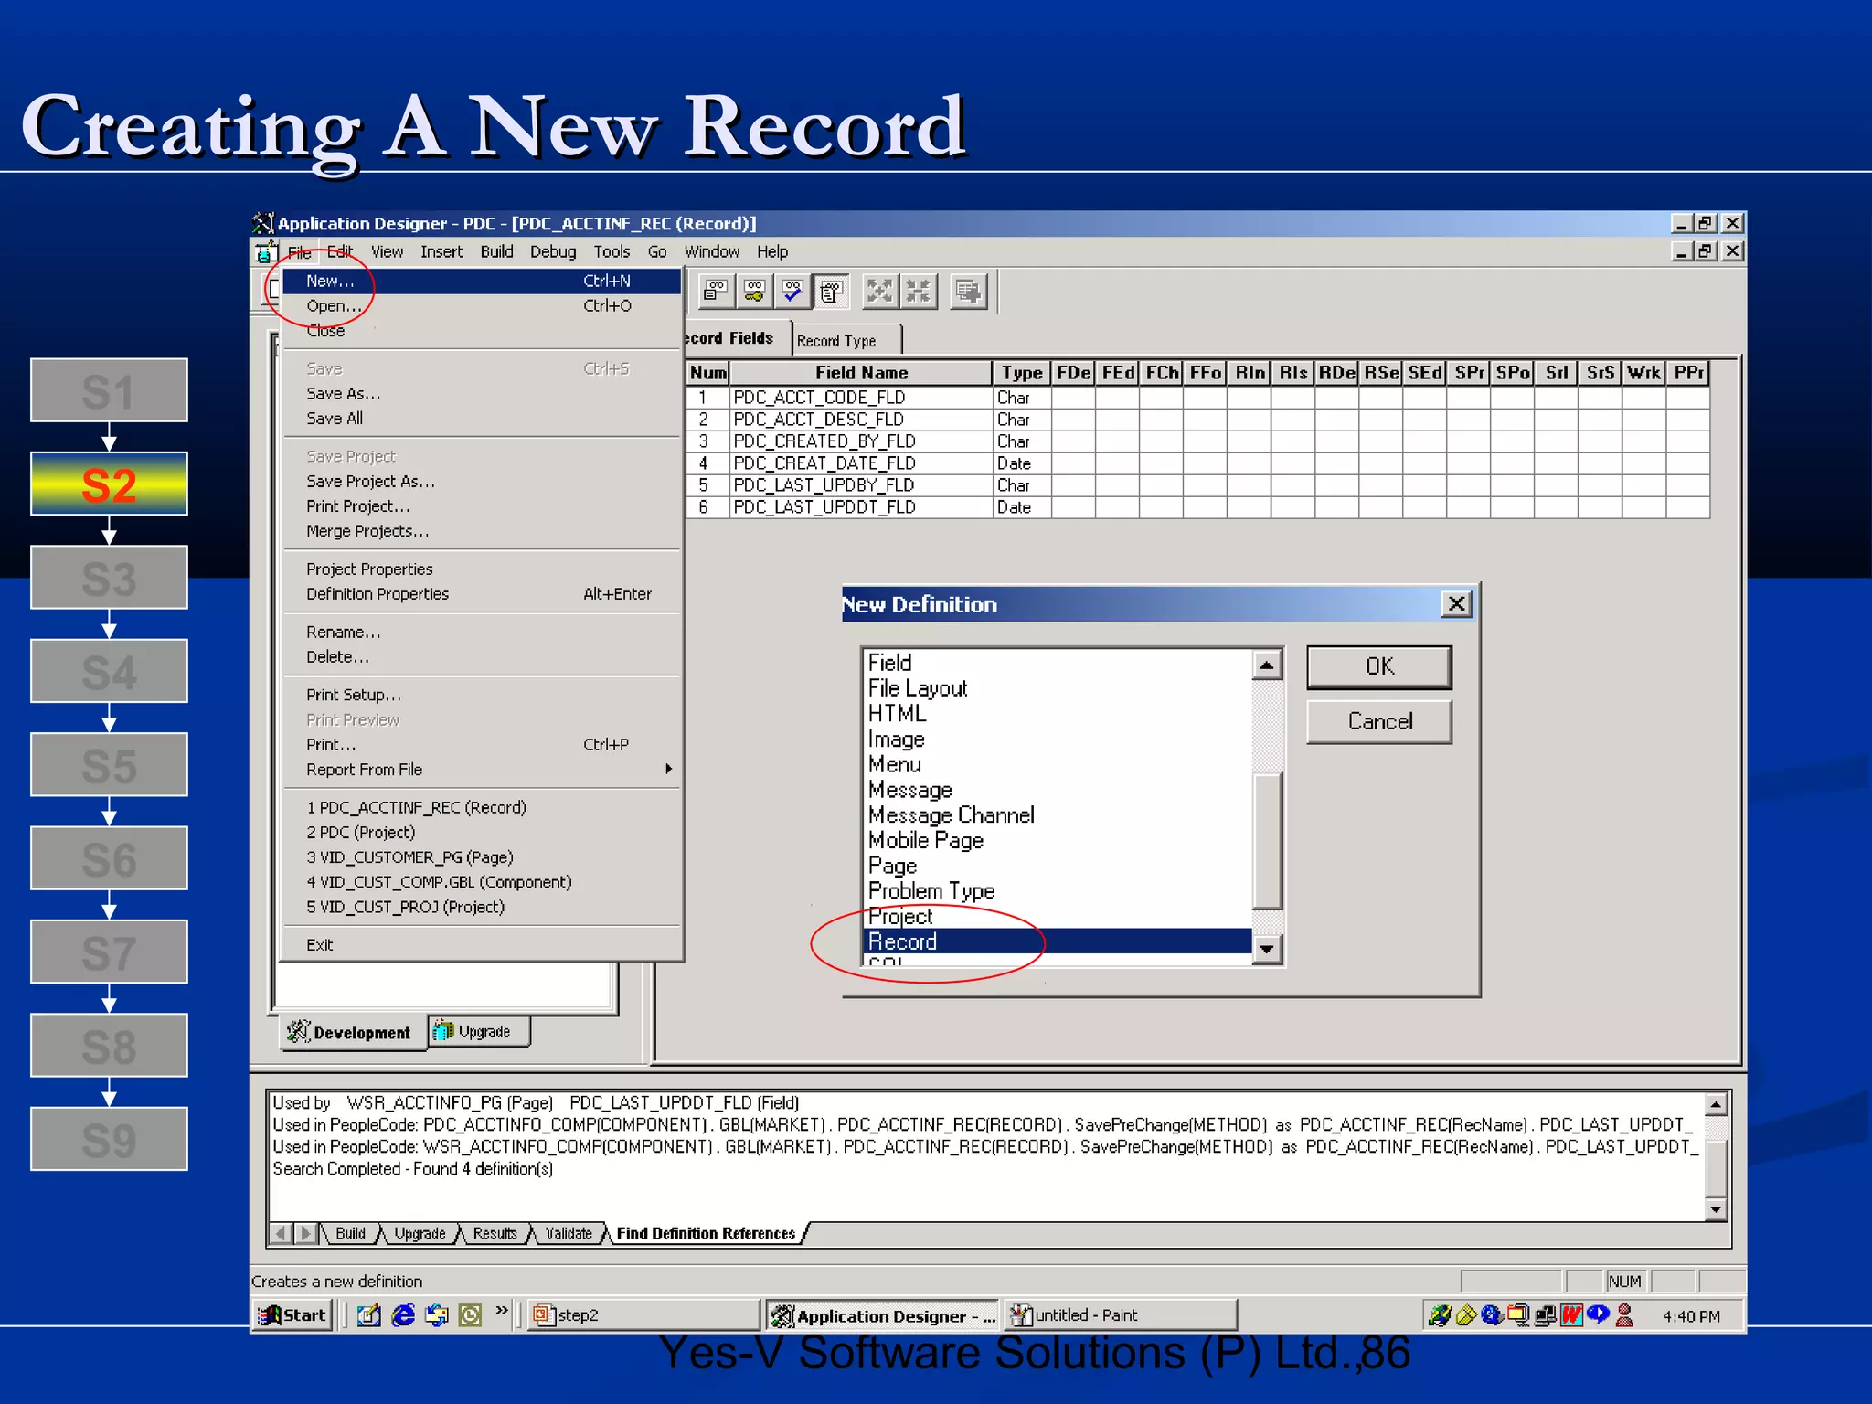Click output tabs left scroll arrow
Image resolution: width=1872 pixels, height=1404 pixels.
[x=282, y=1234]
